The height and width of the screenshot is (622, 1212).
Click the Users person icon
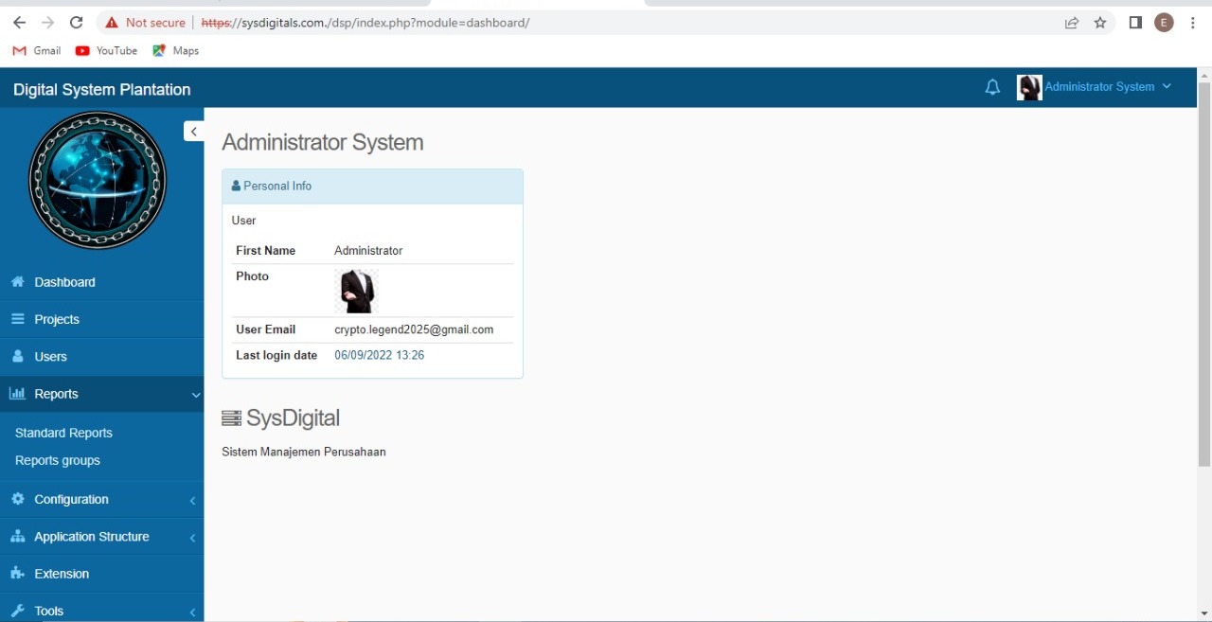pyautogui.click(x=17, y=357)
